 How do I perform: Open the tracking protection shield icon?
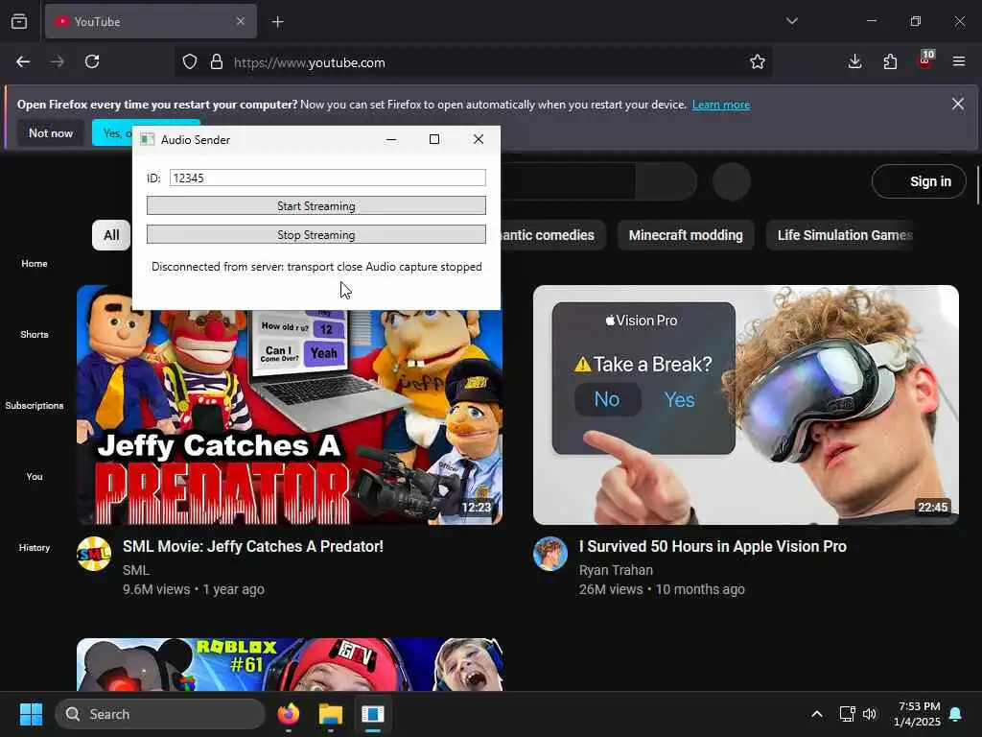(x=190, y=62)
